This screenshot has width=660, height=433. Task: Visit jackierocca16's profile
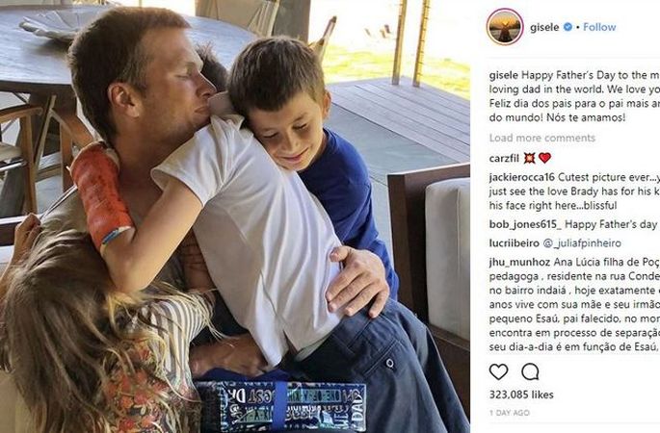[x=522, y=177]
